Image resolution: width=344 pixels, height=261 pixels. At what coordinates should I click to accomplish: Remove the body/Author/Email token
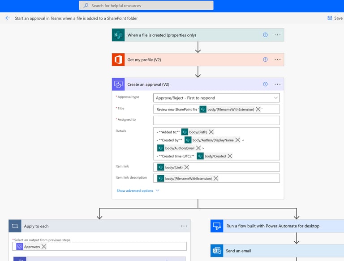[198, 148]
